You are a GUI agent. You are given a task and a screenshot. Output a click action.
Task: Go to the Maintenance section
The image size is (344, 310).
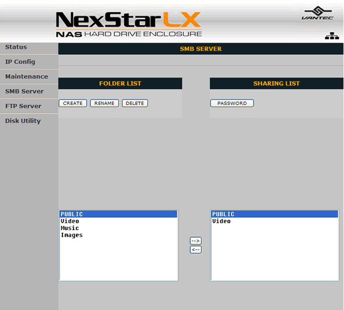[x=27, y=76]
